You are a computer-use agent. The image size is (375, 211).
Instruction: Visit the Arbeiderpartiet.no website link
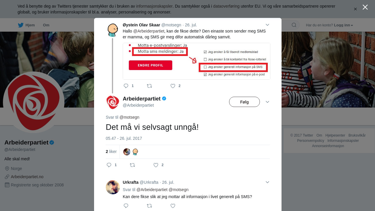click(x=27, y=177)
